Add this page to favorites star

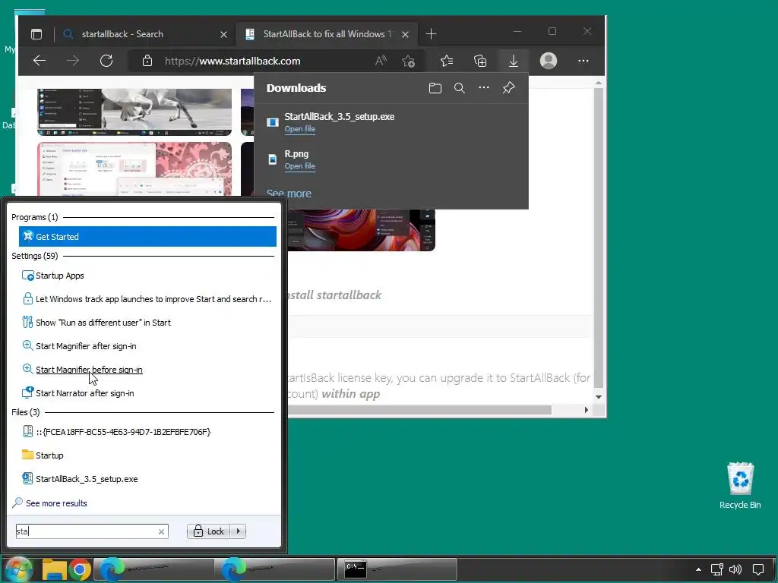point(408,61)
